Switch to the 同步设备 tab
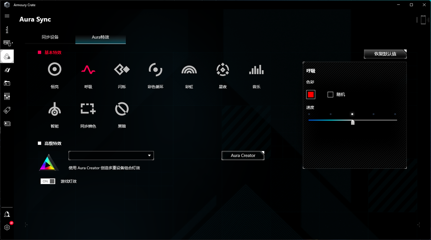This screenshot has width=431, height=240. pos(50,37)
